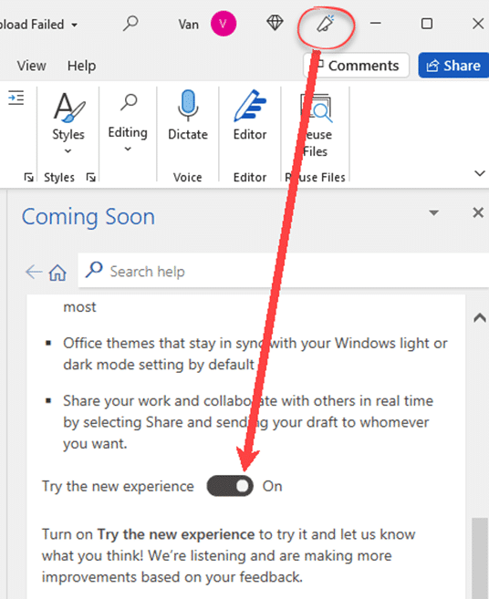Click the help pane scrollbar thumb
This screenshot has height=599, width=489.
[480, 558]
